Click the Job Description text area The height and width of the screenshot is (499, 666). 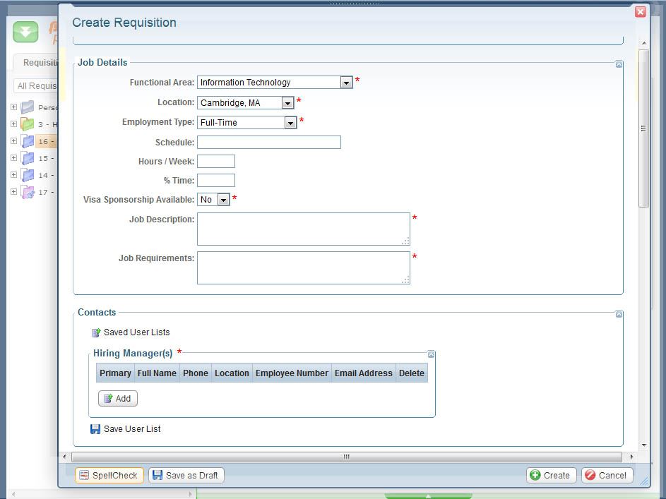(x=303, y=229)
